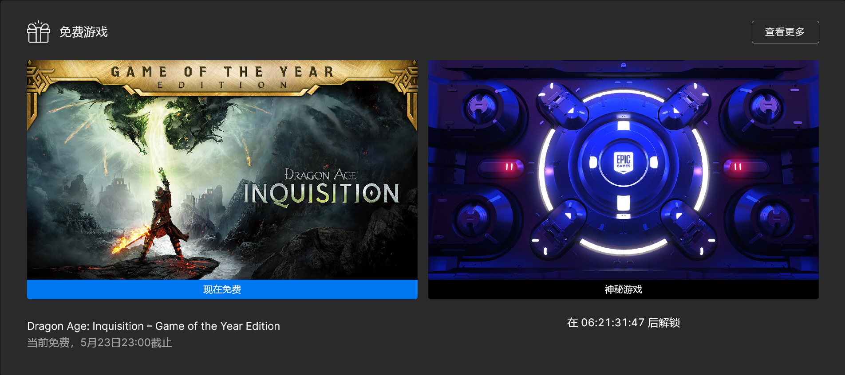Open the Dragon Age: Inquisition cover image
Screen dimensions: 845x375
[222, 170]
